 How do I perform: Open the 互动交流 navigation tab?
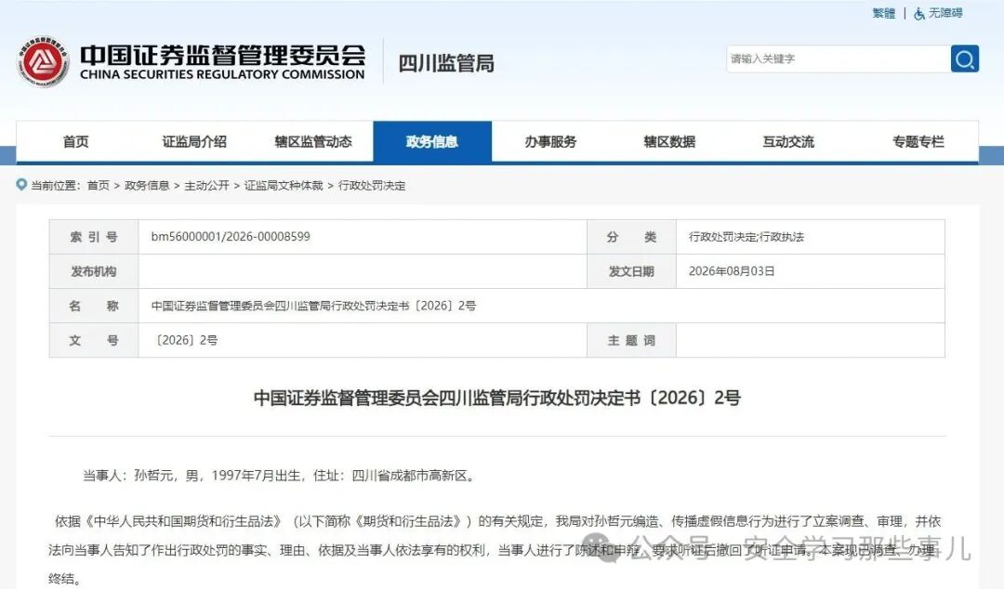pos(788,141)
